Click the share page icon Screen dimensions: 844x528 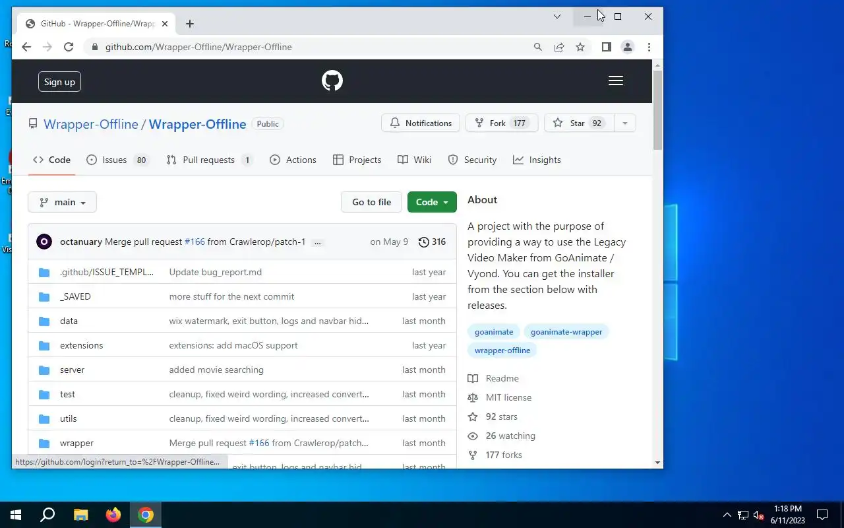(x=559, y=47)
